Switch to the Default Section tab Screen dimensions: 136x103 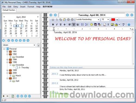coord(9,10)
